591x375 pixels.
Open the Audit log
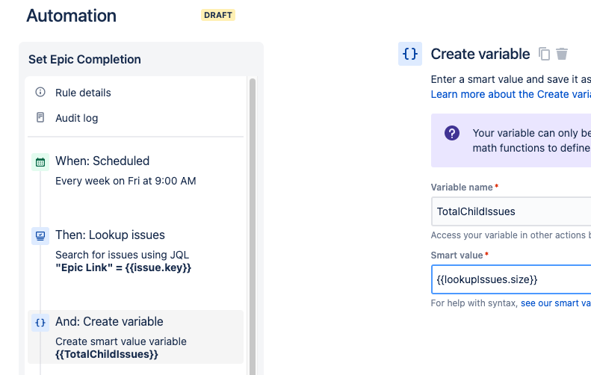76,118
